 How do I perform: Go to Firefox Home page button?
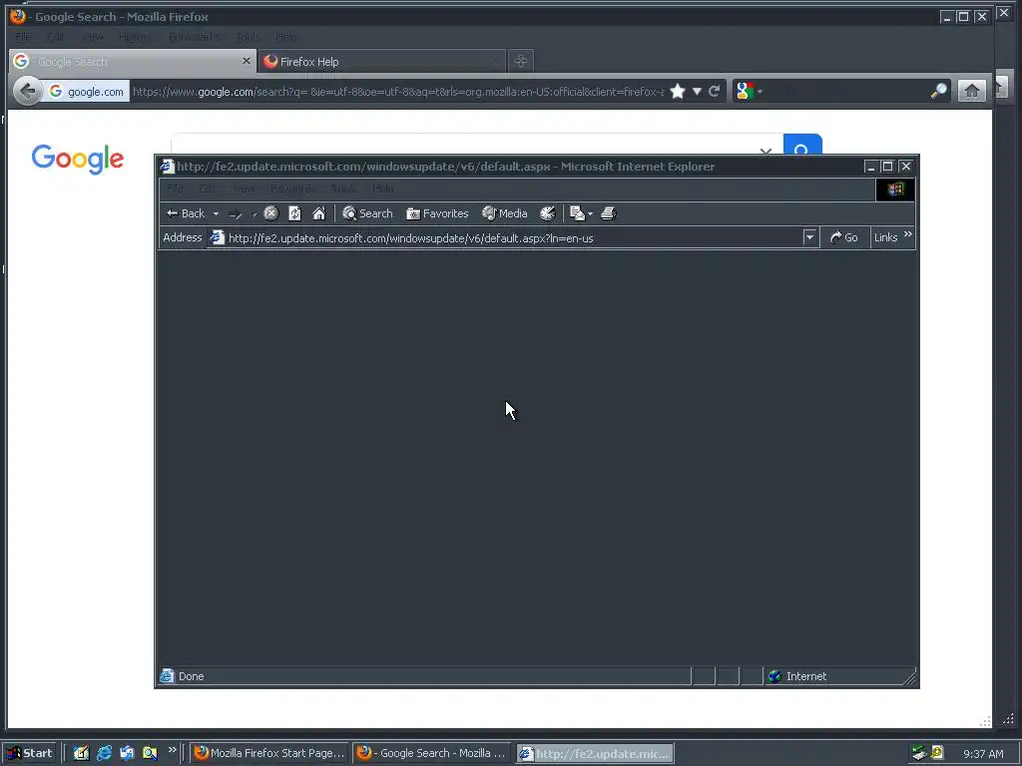pyautogui.click(x=971, y=91)
